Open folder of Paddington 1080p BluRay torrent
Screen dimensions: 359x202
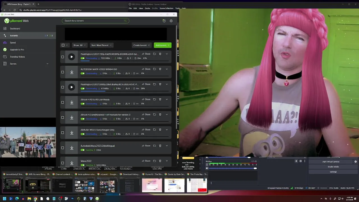coord(154,84)
